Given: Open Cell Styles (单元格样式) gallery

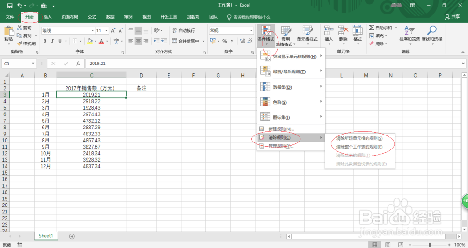Looking at the screenshot, I should tap(307, 35).
